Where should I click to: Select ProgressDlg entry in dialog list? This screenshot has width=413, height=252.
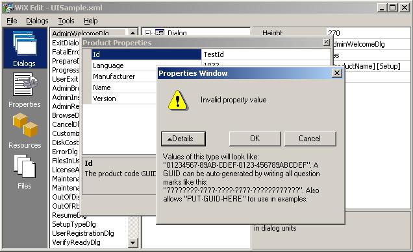pos(66,70)
